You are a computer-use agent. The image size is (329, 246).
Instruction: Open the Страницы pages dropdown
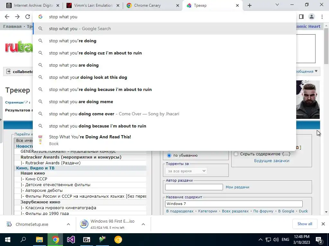tap(16, 102)
